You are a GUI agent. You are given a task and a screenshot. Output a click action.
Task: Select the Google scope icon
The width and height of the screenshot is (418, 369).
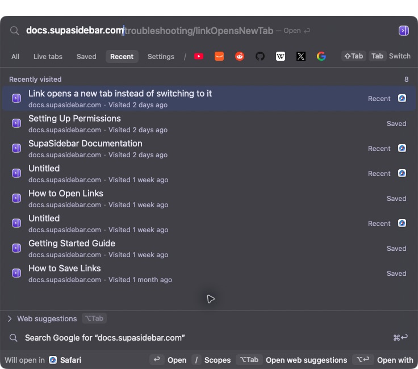click(321, 56)
